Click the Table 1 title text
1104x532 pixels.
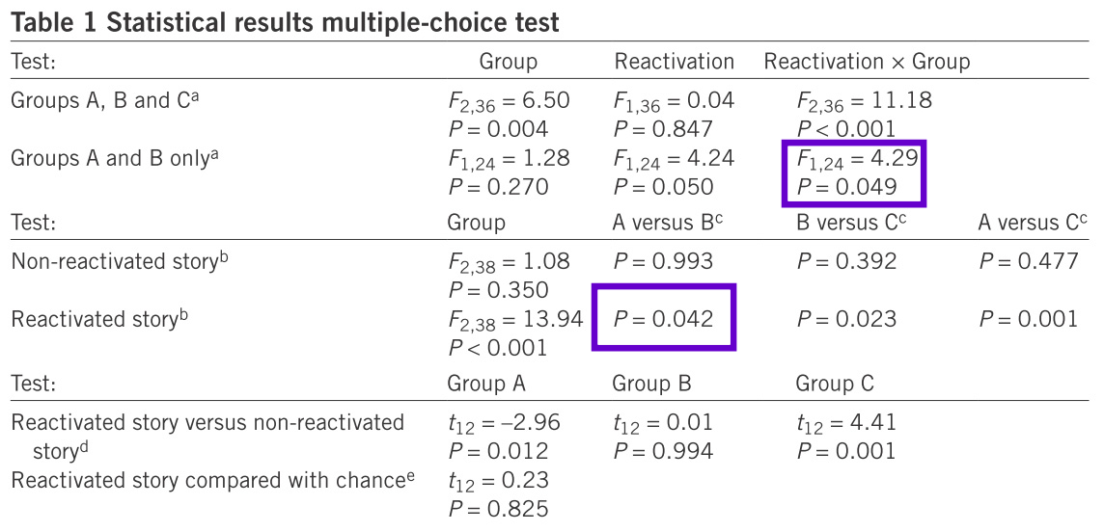coord(285,20)
